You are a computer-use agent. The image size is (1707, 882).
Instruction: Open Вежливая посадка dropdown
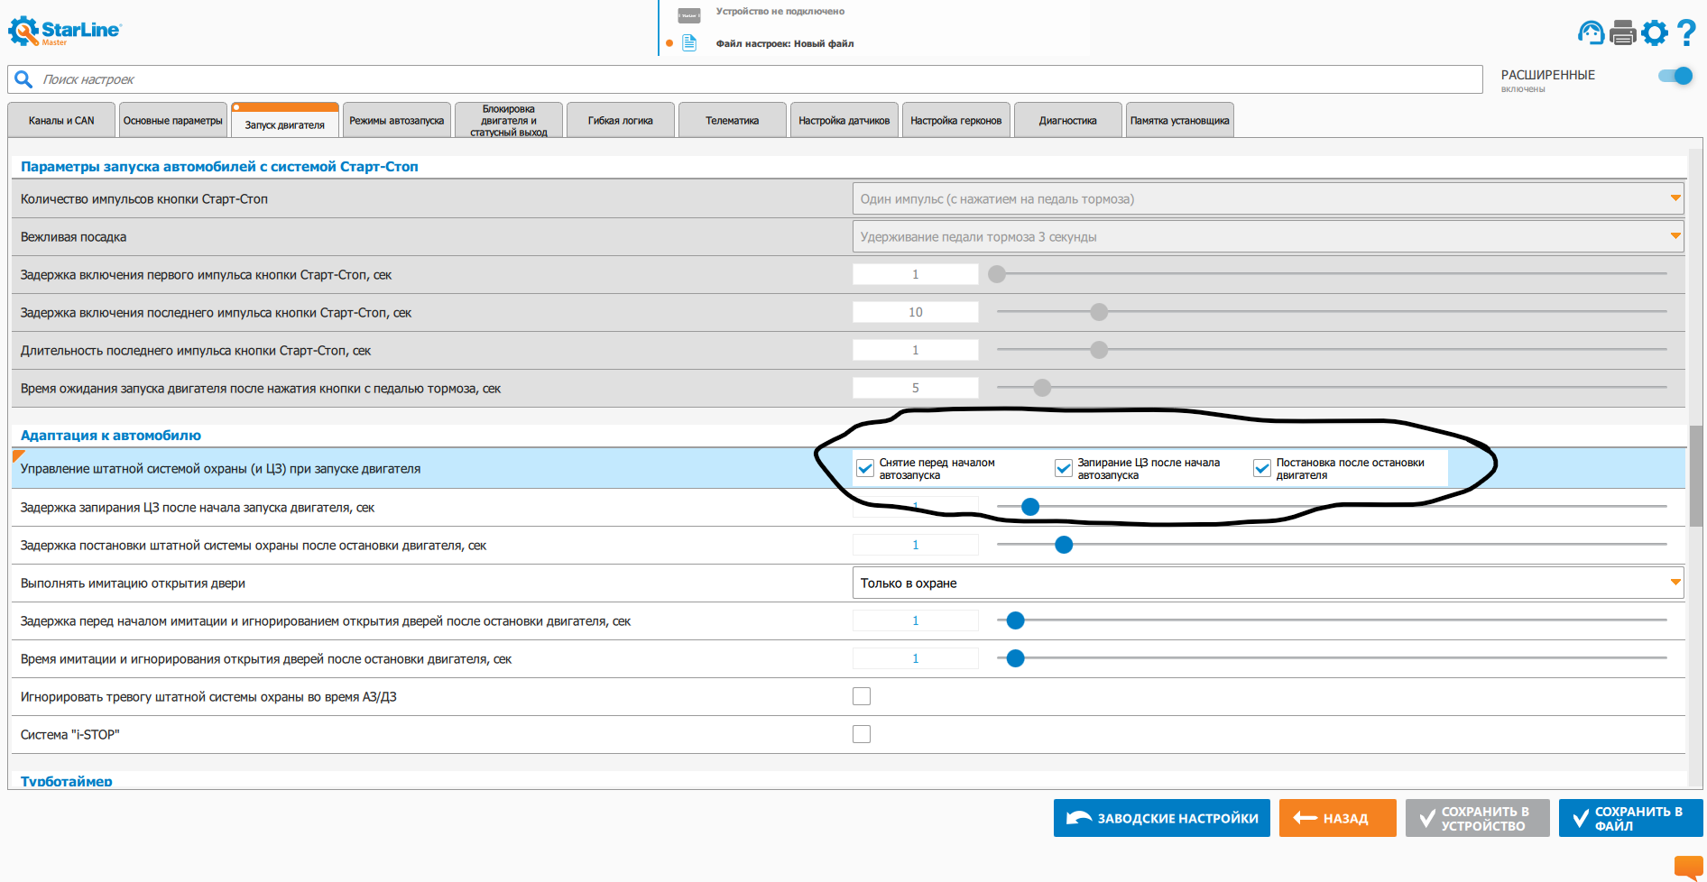pos(1268,236)
